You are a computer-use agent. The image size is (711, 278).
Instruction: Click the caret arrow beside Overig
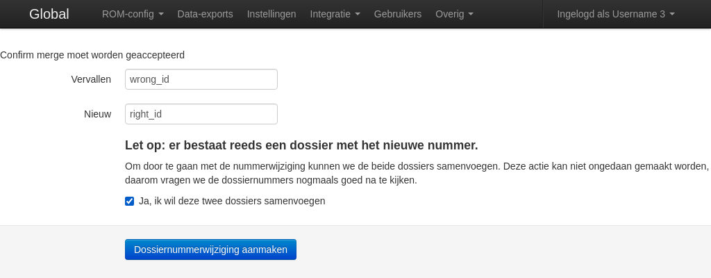[471, 15]
